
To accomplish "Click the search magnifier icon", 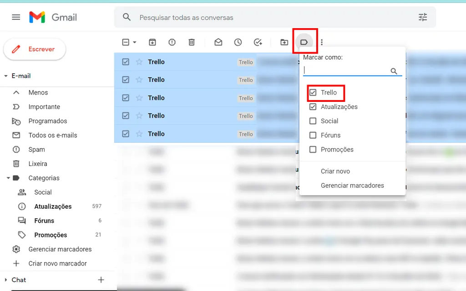I will 127,17.
